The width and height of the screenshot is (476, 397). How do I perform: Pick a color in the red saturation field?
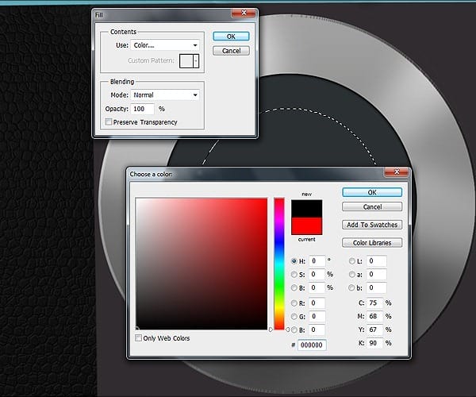click(x=202, y=264)
